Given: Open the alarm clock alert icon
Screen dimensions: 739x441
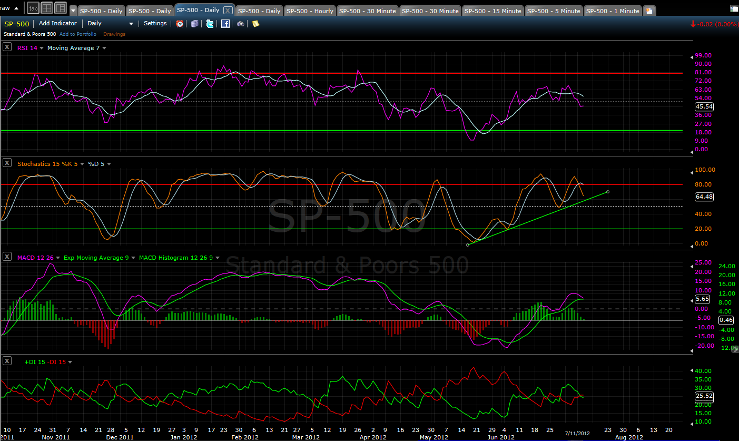Looking at the screenshot, I should point(180,24).
